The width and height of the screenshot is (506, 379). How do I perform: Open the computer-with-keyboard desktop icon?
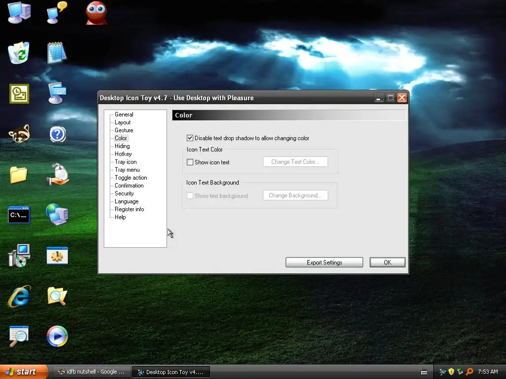pos(57,93)
